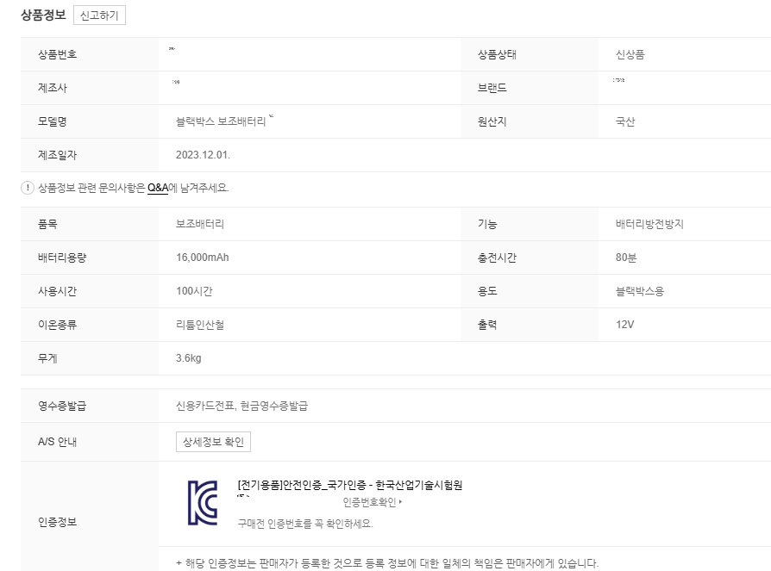The height and width of the screenshot is (571, 771).
Task: Select the 무게 label cell
Action: [90, 358]
